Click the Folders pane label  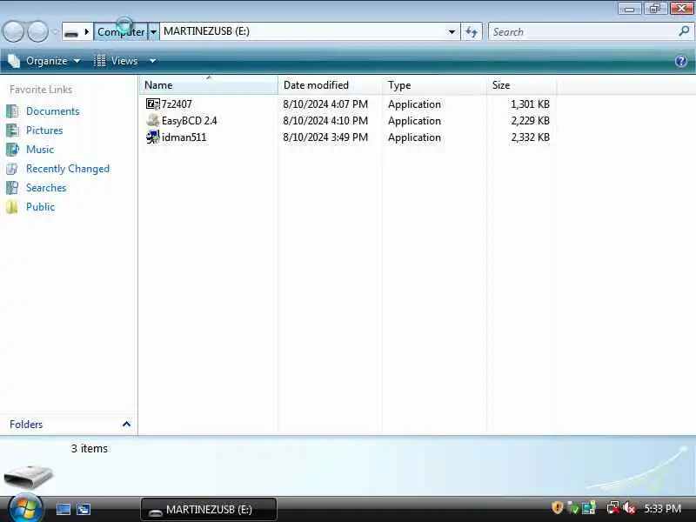coord(26,425)
